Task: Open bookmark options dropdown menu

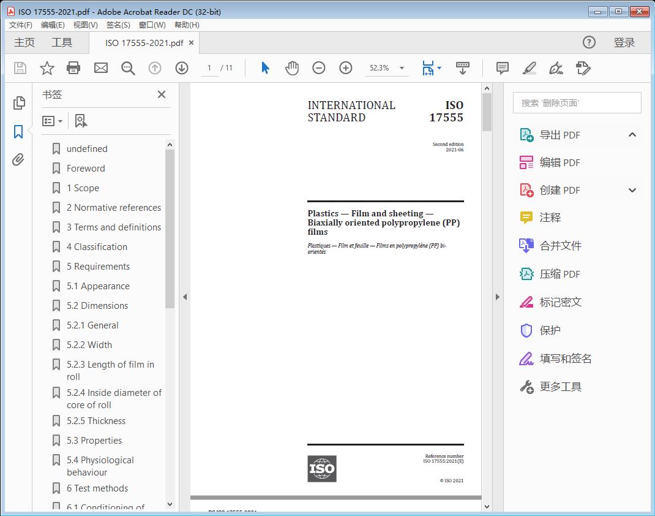Action: coord(53,121)
